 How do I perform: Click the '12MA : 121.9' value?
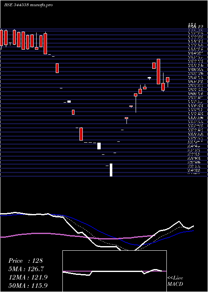click(28, 277)
